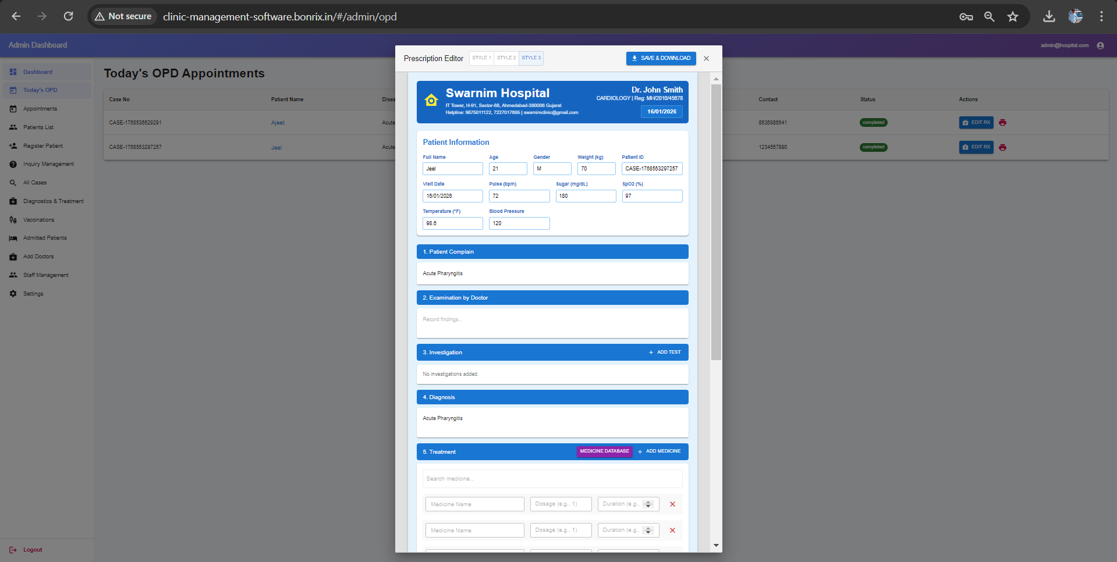Click inside the Search medicine field
Image resolution: width=1117 pixels, height=562 pixels.
(551, 478)
